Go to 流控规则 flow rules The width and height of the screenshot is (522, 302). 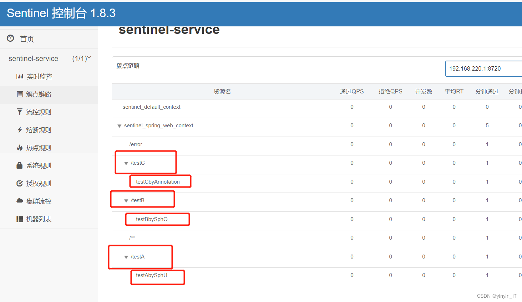(x=39, y=112)
